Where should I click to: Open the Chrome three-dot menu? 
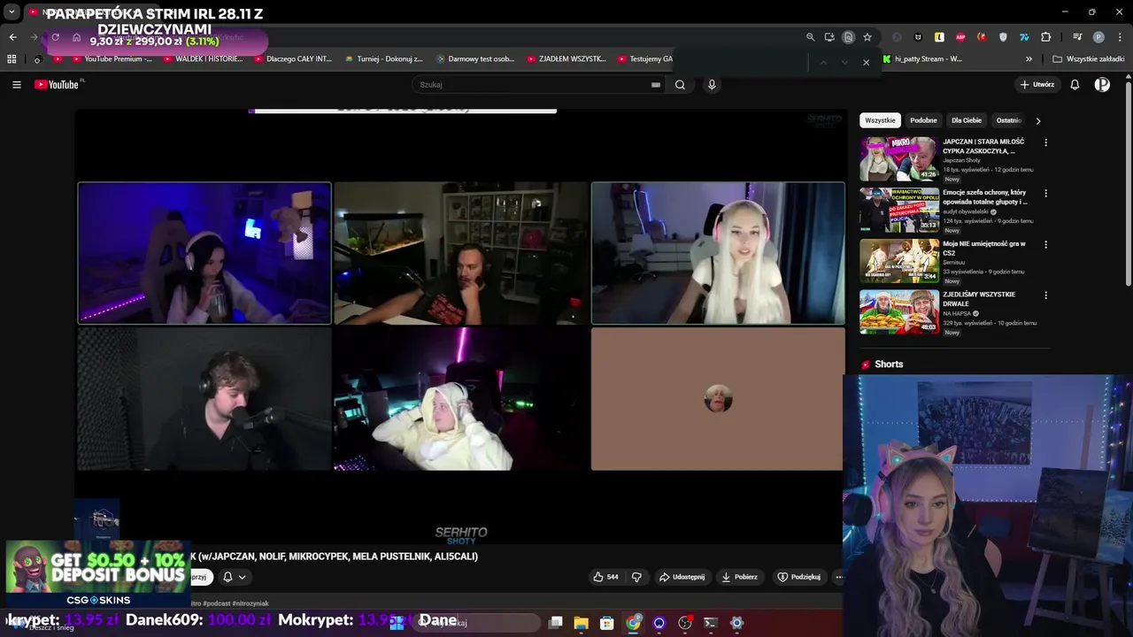pos(1118,37)
